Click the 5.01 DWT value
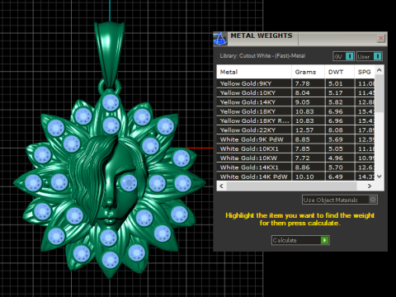The width and height of the screenshot is (396, 297). 336,83
